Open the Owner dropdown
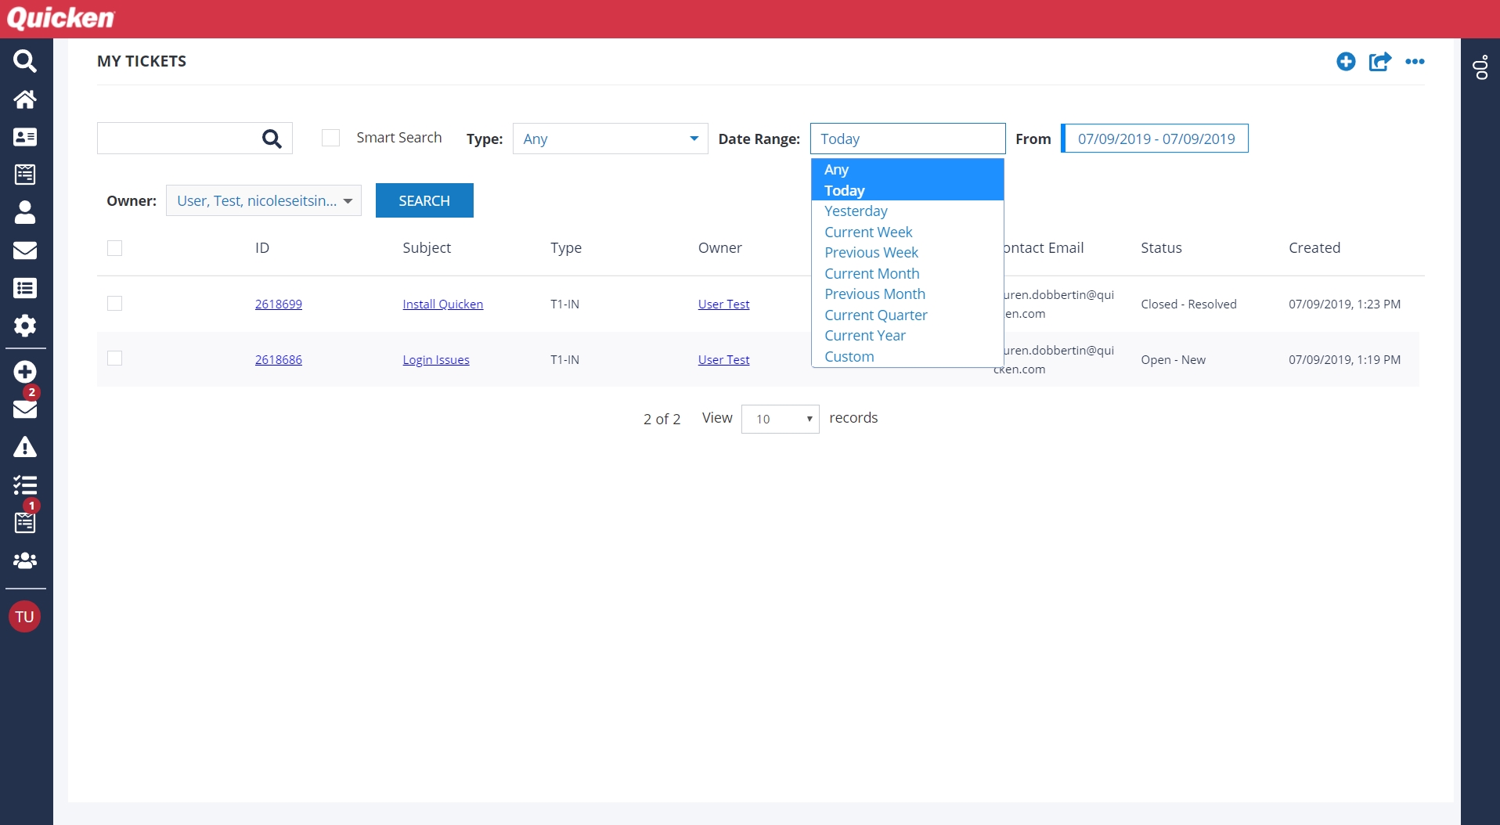 click(264, 201)
